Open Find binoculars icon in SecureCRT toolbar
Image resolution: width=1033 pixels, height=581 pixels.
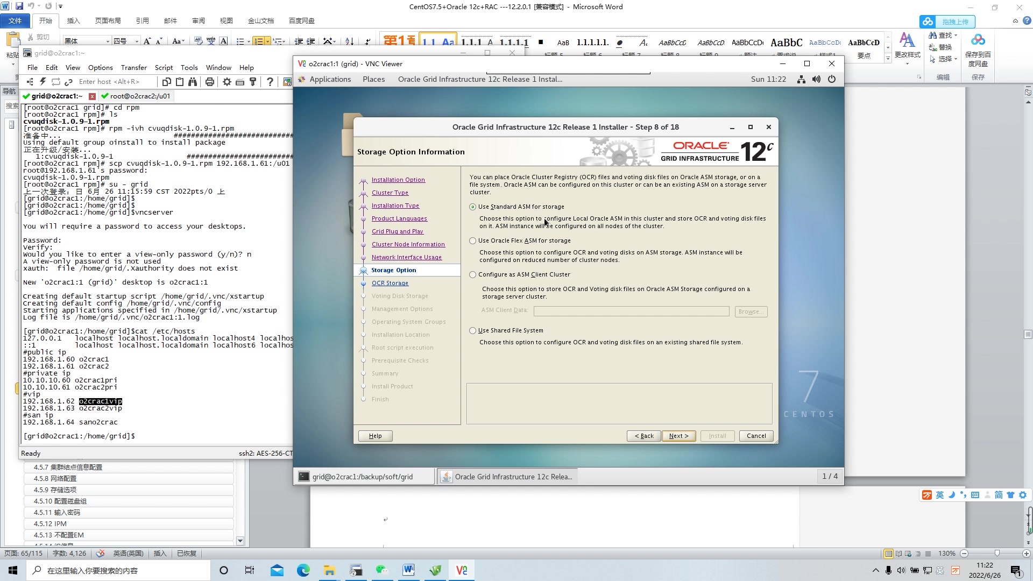(193, 82)
